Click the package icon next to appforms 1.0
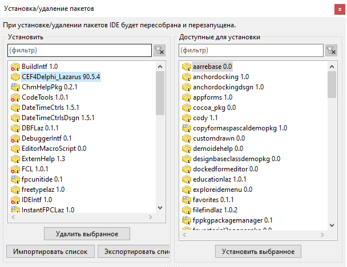The image size is (347, 267). (x=187, y=97)
